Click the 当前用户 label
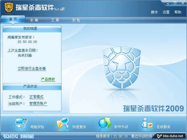 pos(16,104)
